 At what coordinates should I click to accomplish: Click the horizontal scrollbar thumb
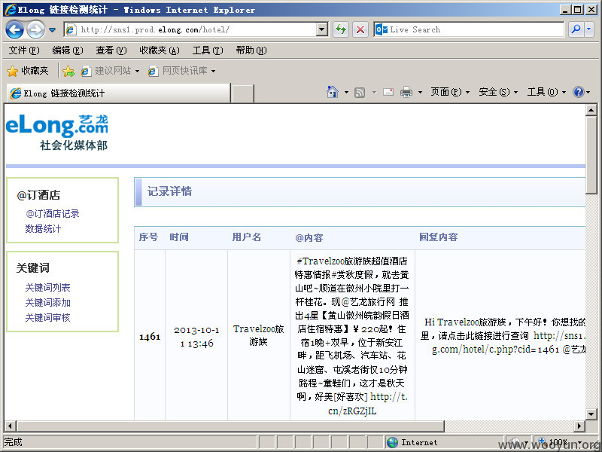pyautogui.click(x=230, y=426)
